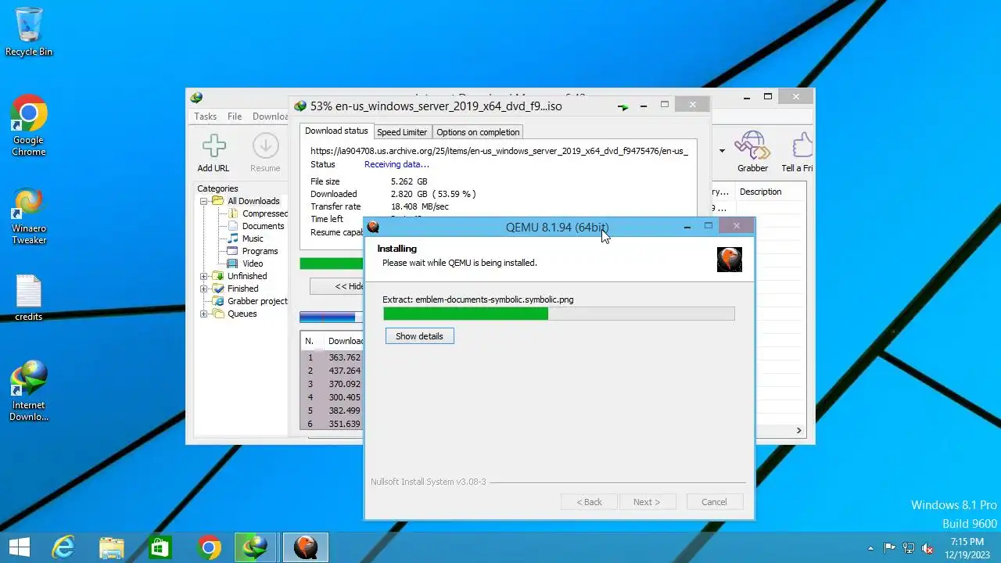Click connection row 5 with 382.499
The height and width of the screenshot is (563, 1001).
pyautogui.click(x=332, y=411)
